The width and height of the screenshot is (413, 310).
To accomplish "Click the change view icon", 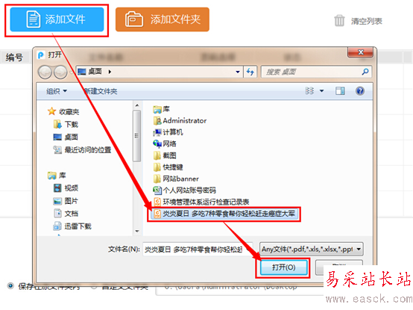I will (309, 91).
